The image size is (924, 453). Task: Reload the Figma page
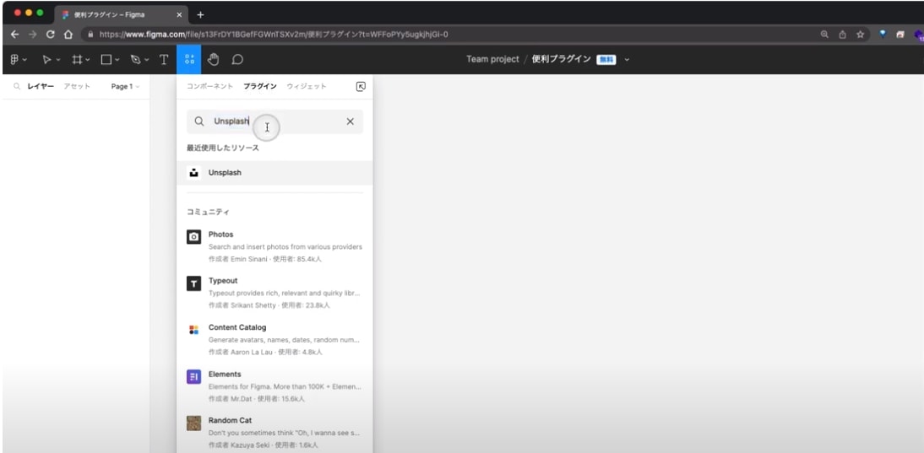point(50,35)
